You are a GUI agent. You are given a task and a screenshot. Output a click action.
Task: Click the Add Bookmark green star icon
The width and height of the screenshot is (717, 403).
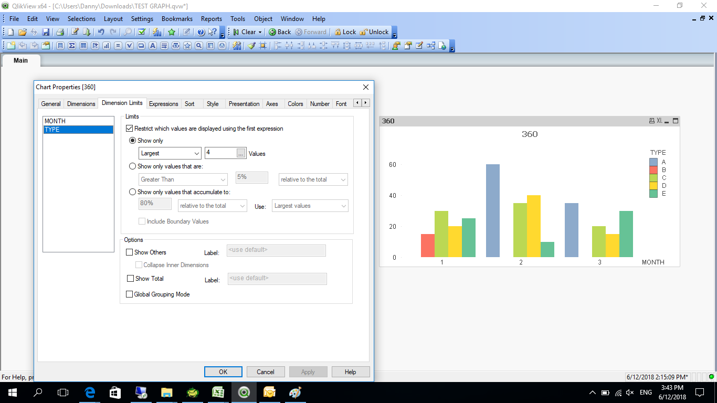pos(172,32)
